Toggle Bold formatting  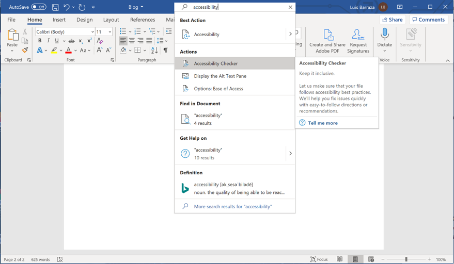point(40,41)
